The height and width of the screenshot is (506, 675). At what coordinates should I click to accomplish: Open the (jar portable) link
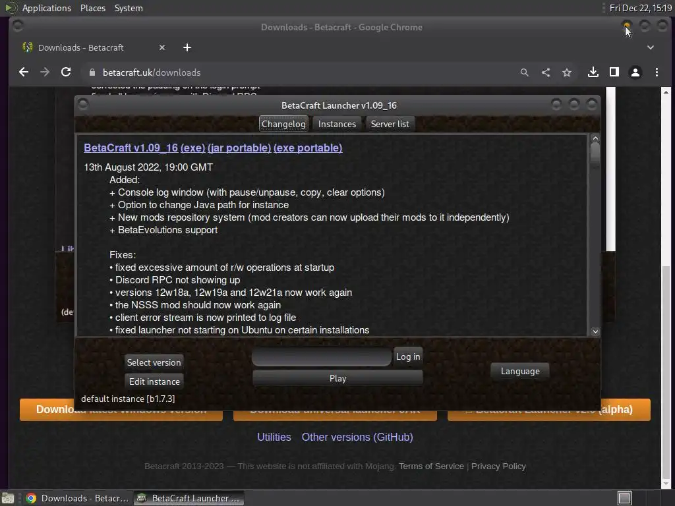click(239, 148)
